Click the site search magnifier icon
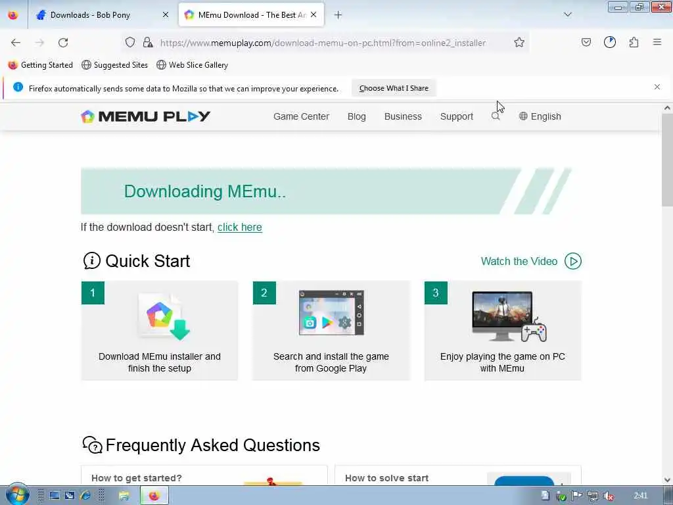 coord(496,116)
